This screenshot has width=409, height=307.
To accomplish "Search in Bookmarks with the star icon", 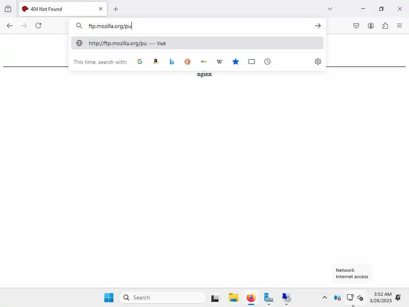I will coord(236,62).
